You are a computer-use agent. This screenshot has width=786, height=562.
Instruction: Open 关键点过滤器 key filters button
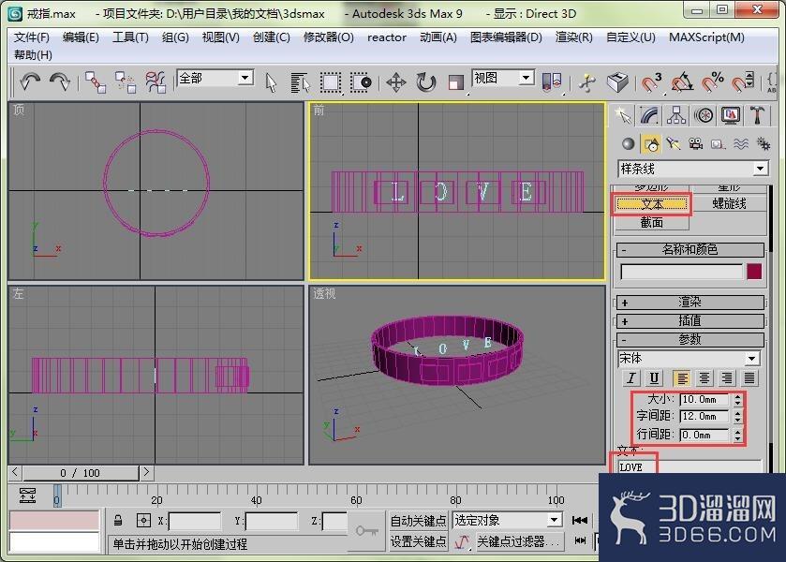[x=519, y=541]
